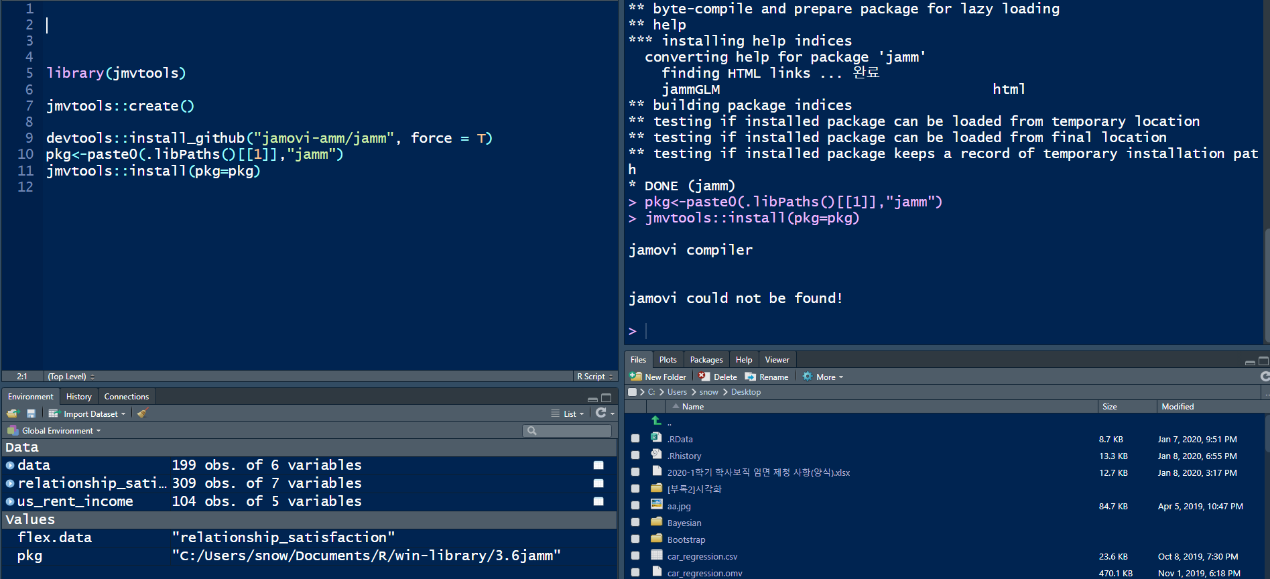Clear objects with the broom icon

coord(142,413)
